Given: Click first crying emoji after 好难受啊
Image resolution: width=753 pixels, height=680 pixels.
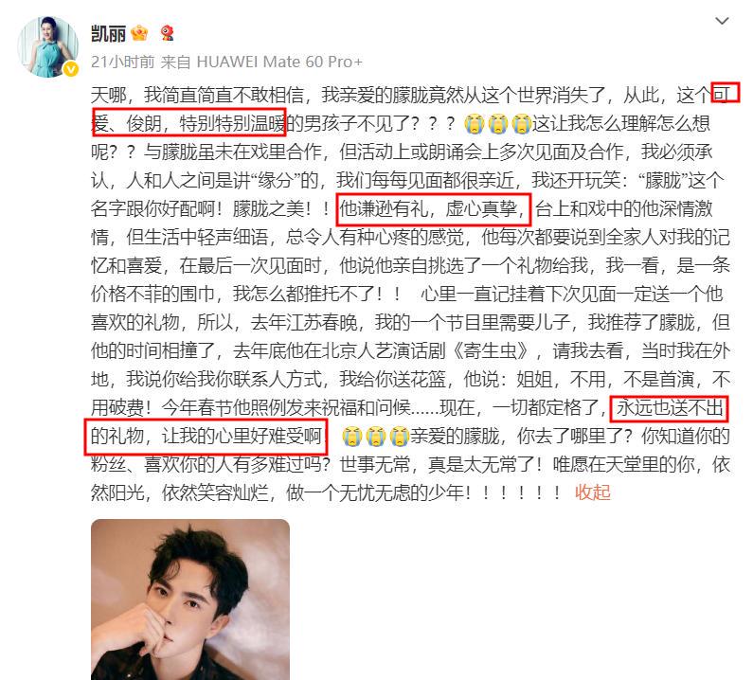Looking at the screenshot, I should coord(351,436).
